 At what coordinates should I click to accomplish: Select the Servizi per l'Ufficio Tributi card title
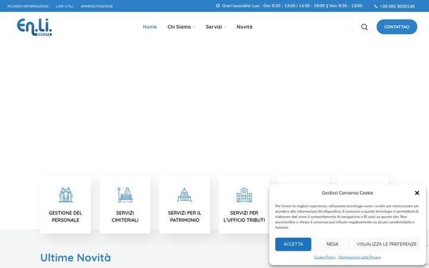point(244,216)
